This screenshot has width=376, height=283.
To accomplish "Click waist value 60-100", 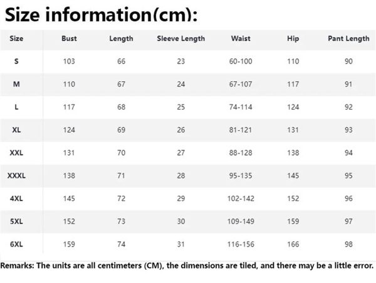I will pos(241,61).
